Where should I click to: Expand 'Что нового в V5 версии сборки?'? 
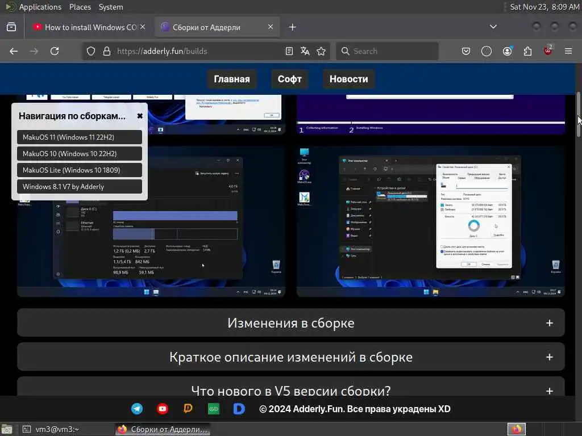[291, 387]
